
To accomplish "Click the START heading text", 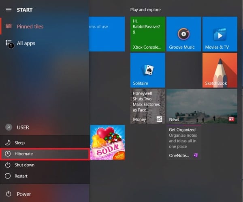I will click(x=25, y=10).
